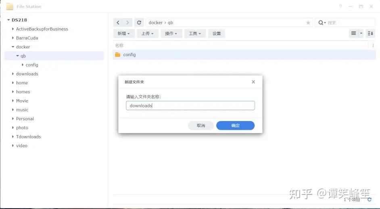Close the new folder dialog with X

click(253, 82)
